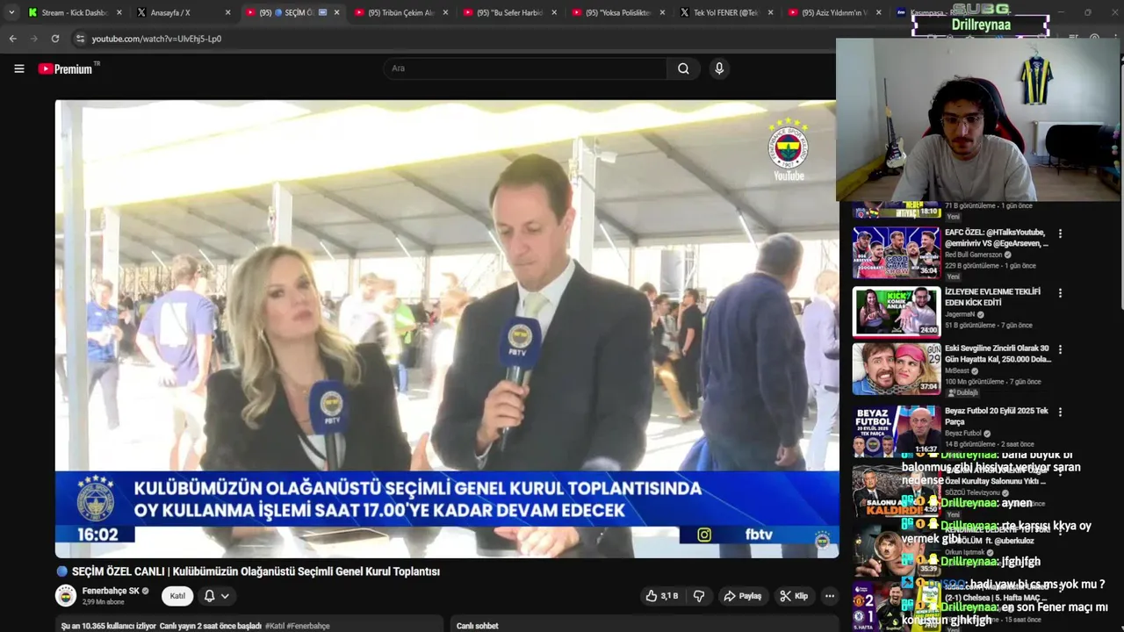1124x632 pixels.
Task: Click the video title 'SEÇİM ÖZEL CANLI'
Action: (x=256, y=571)
